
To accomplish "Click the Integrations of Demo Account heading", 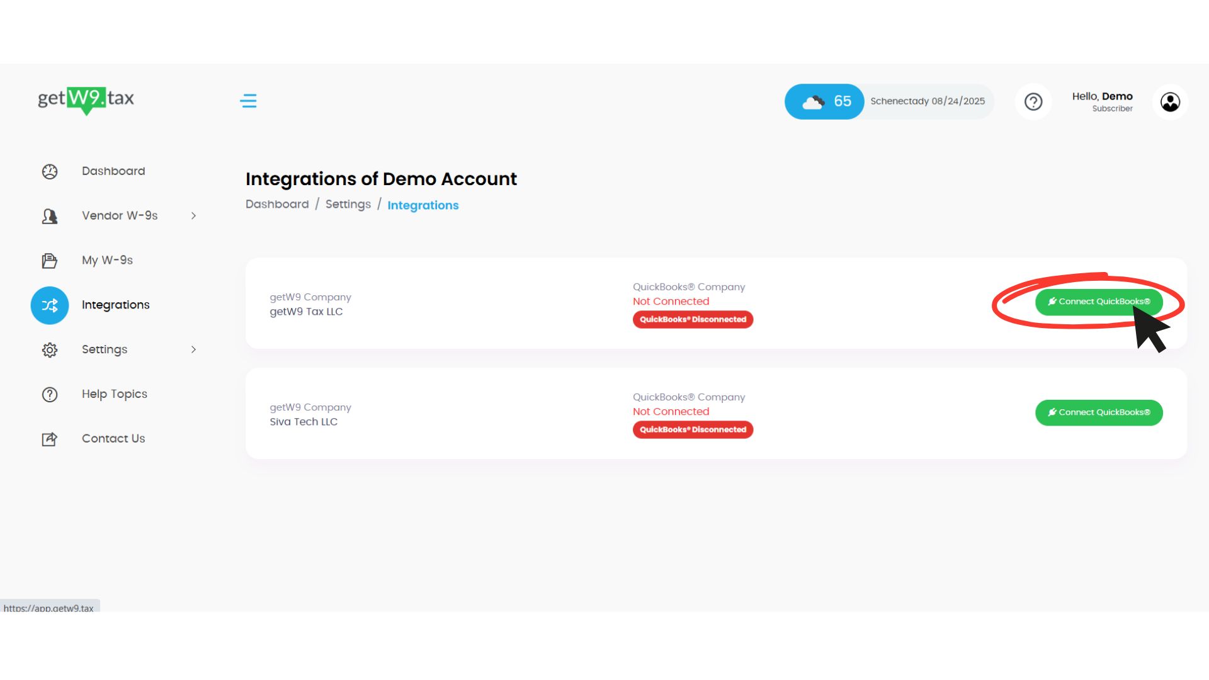I will pyautogui.click(x=381, y=179).
